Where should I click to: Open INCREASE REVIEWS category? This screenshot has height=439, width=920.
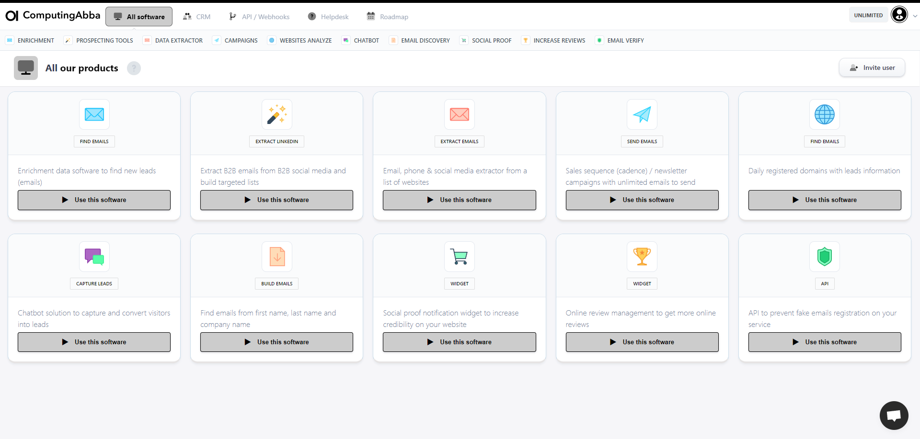coord(553,41)
